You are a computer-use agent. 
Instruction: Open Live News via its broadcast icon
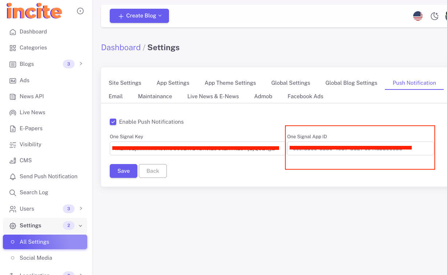[13, 113]
